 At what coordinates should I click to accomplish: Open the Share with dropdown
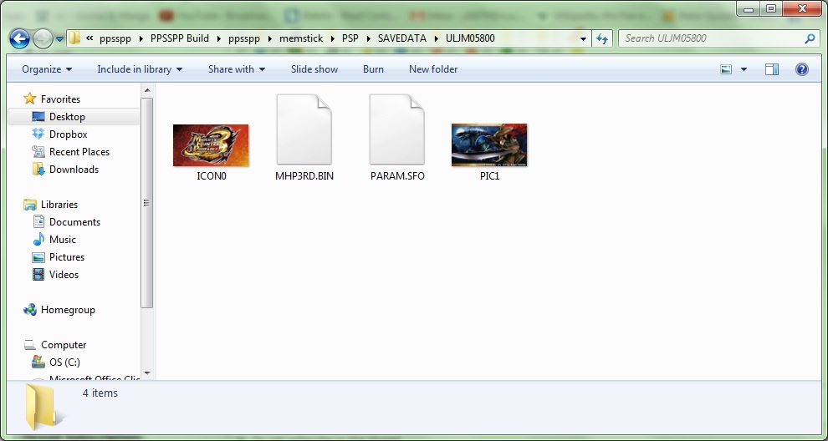pos(237,69)
